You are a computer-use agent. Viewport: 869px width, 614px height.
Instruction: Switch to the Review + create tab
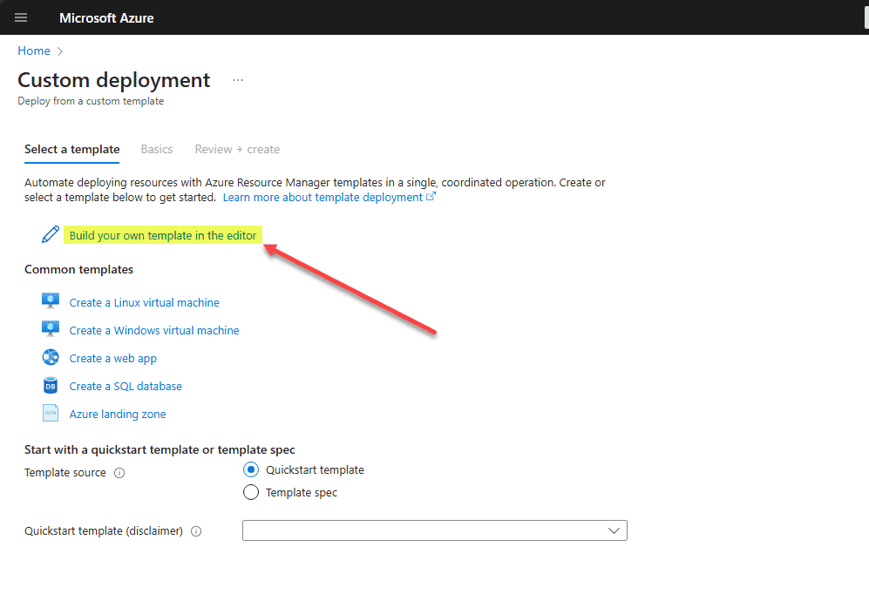(x=237, y=150)
